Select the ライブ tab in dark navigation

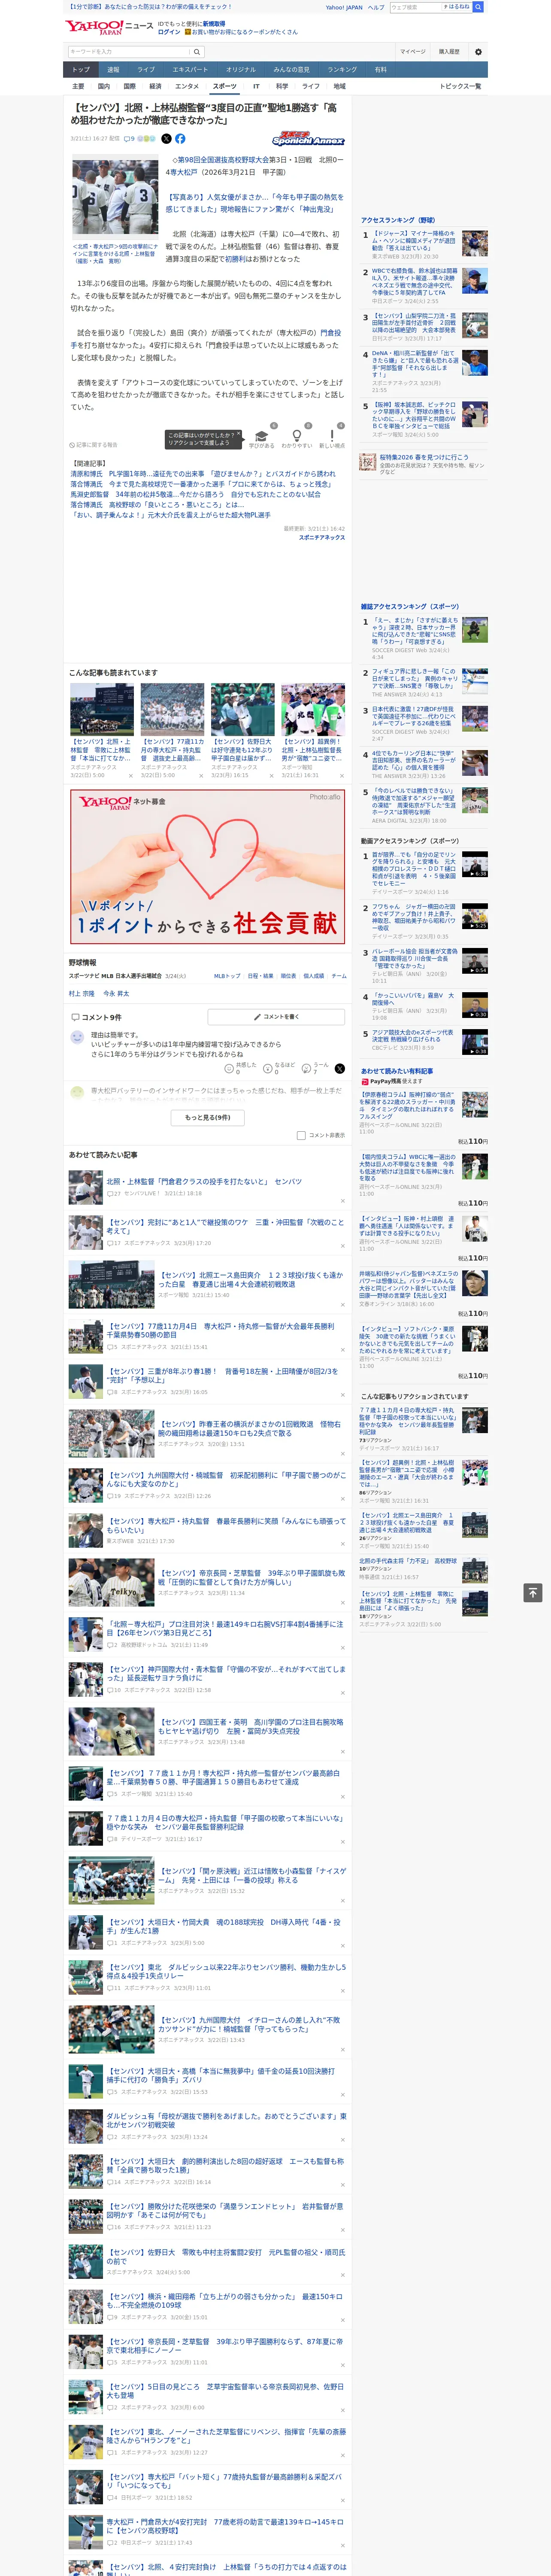coord(146,70)
